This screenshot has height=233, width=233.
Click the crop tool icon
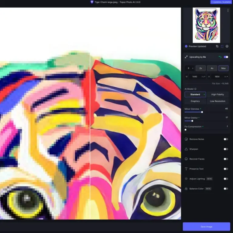217,46
